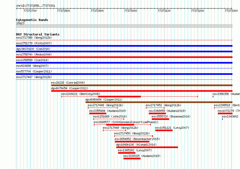Click ruler position 77373300

[x=231, y=11]
